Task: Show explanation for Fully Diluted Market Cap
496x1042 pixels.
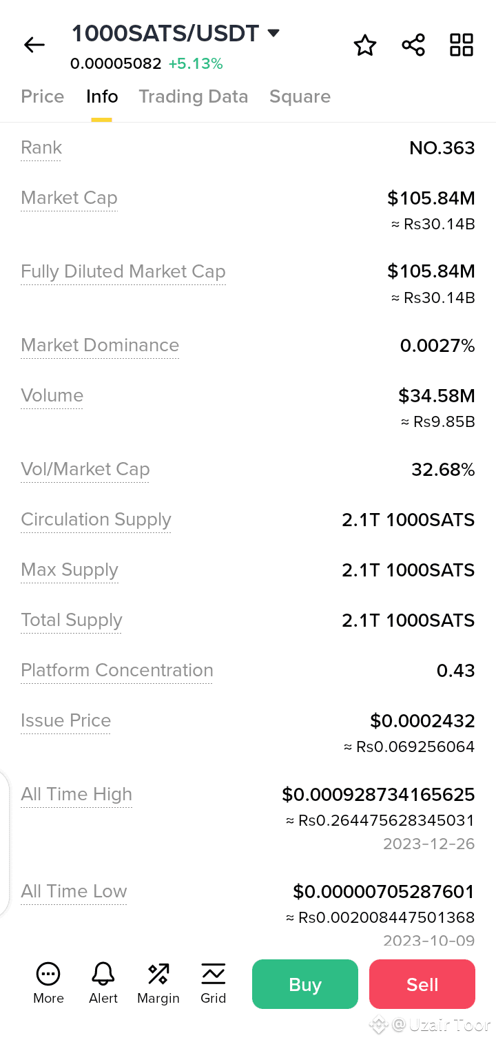Action: coord(123,272)
